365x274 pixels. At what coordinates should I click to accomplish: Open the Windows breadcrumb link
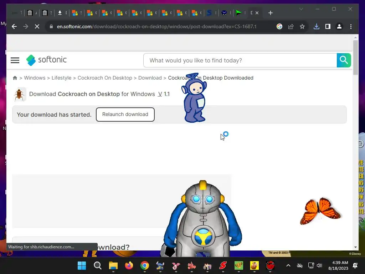(x=35, y=78)
